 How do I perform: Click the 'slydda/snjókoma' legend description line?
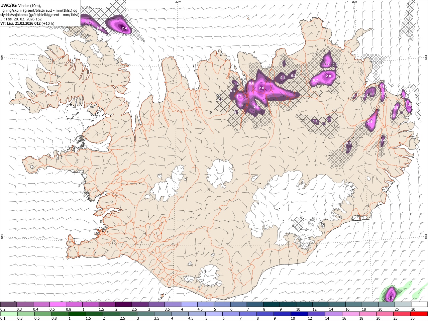(40, 15)
